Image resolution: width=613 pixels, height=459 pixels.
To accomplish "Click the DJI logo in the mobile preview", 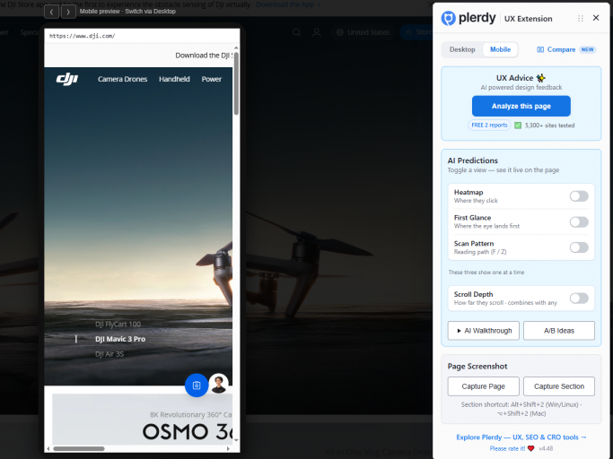I will pos(66,79).
